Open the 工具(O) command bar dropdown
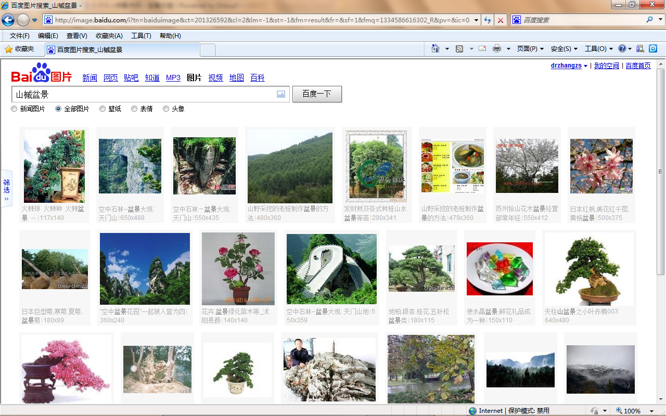The image size is (666, 416). coord(599,49)
